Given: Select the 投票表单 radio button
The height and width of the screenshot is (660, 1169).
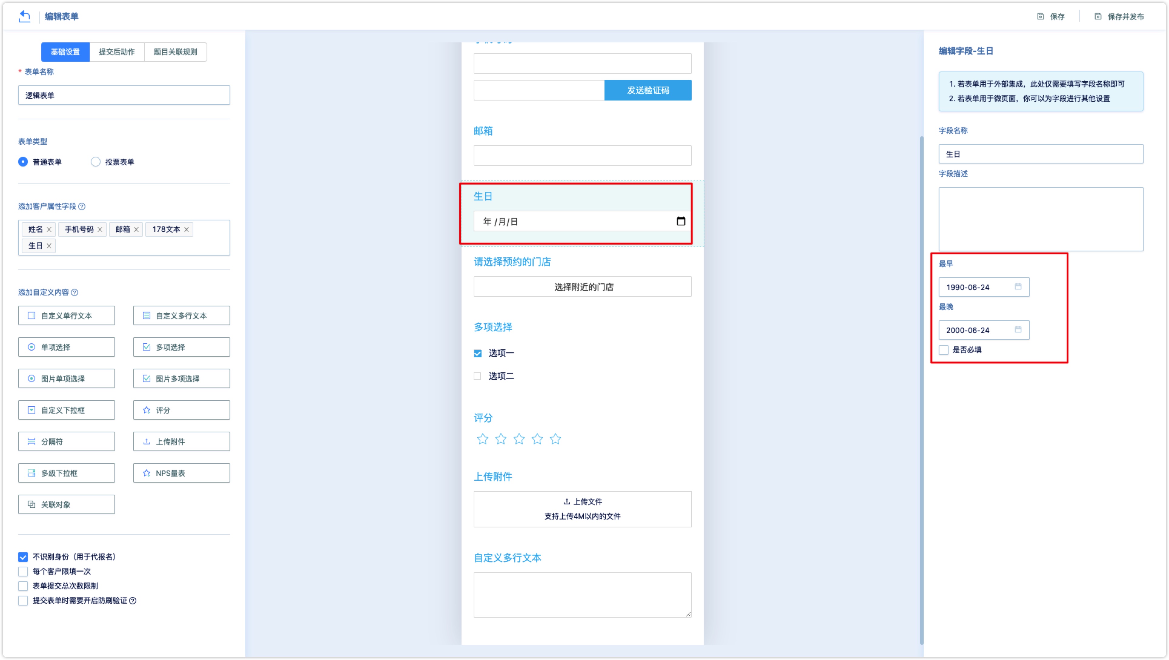Looking at the screenshot, I should tap(95, 162).
